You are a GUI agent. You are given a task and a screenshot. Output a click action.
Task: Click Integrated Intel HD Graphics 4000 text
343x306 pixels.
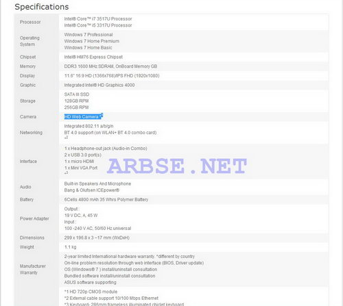coord(99,85)
